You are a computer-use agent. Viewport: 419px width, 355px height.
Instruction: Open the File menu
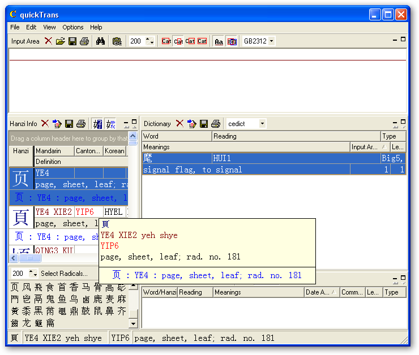15,27
